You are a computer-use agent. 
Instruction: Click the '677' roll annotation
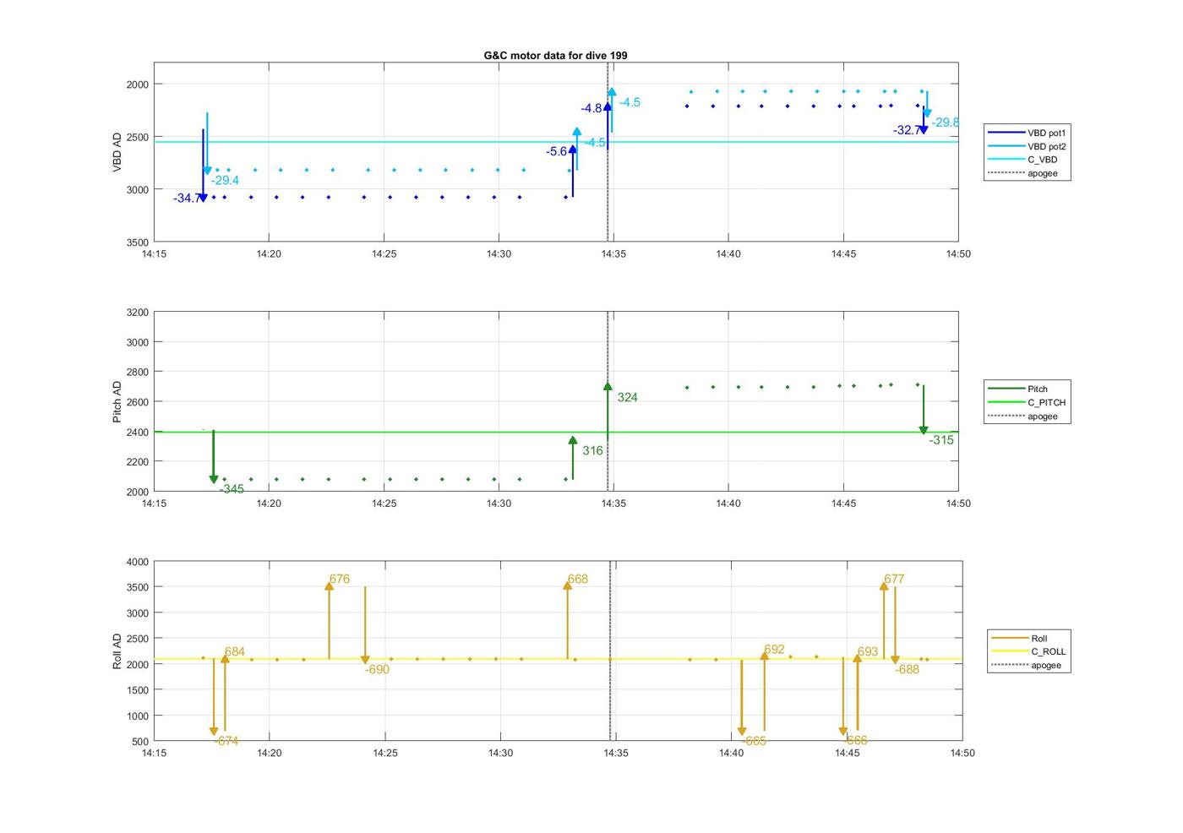click(x=894, y=579)
